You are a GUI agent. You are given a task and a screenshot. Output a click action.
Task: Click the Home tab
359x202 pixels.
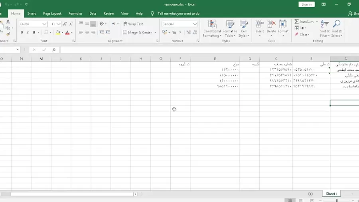click(x=16, y=14)
